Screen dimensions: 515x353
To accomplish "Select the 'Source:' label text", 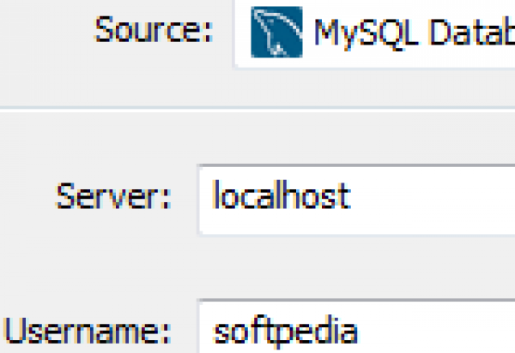I will [x=154, y=30].
